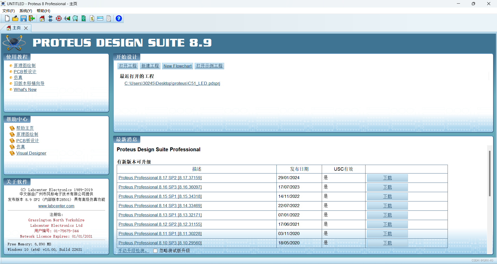Image resolution: width=497 pixels, height=264 pixels.
Task: Open Proteus Professional 8.11 SP1 link
Action: click(x=160, y=234)
